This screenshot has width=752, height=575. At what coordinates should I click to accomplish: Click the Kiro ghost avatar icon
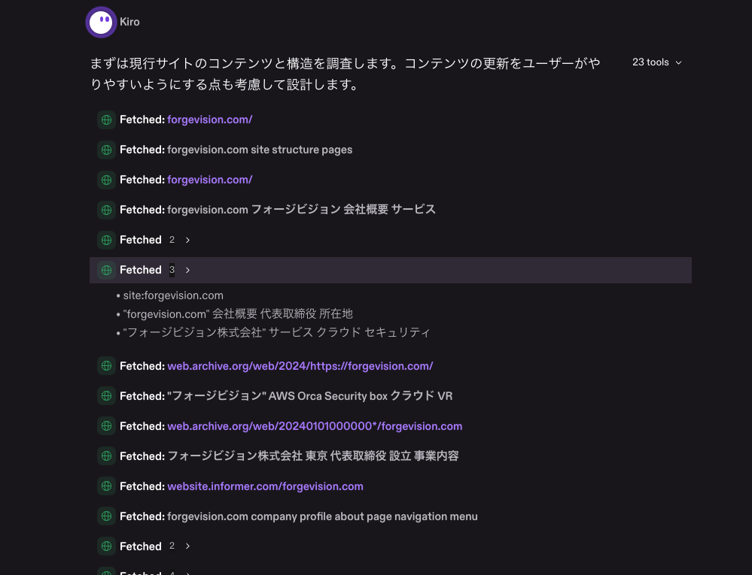pos(101,22)
